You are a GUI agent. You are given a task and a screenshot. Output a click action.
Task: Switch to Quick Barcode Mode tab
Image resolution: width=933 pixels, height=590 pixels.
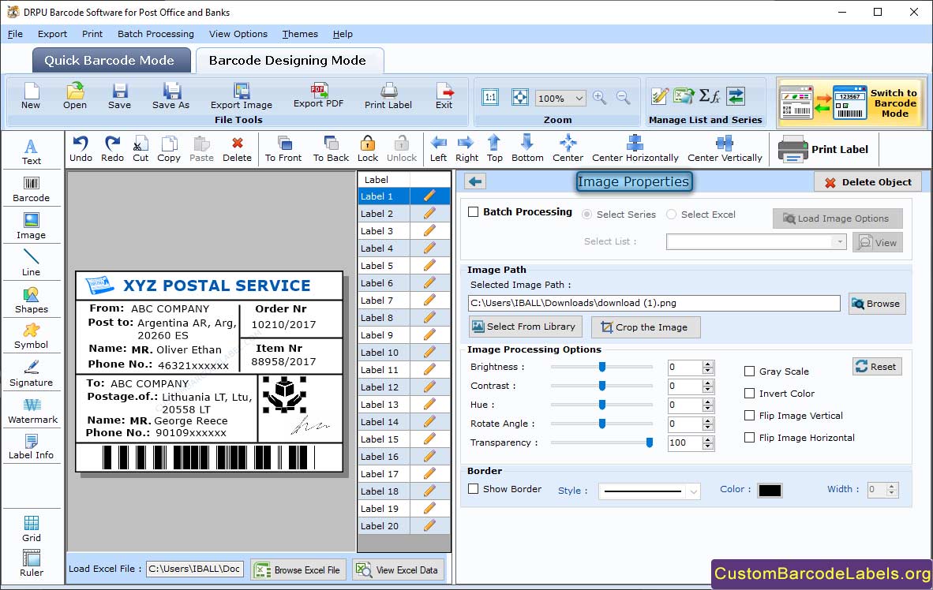point(111,60)
